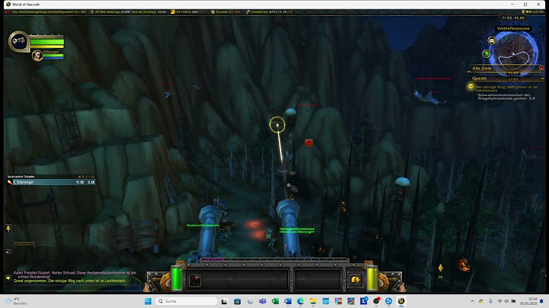Click the left green vehicle health bar
The image size is (549, 308).
tap(177, 278)
